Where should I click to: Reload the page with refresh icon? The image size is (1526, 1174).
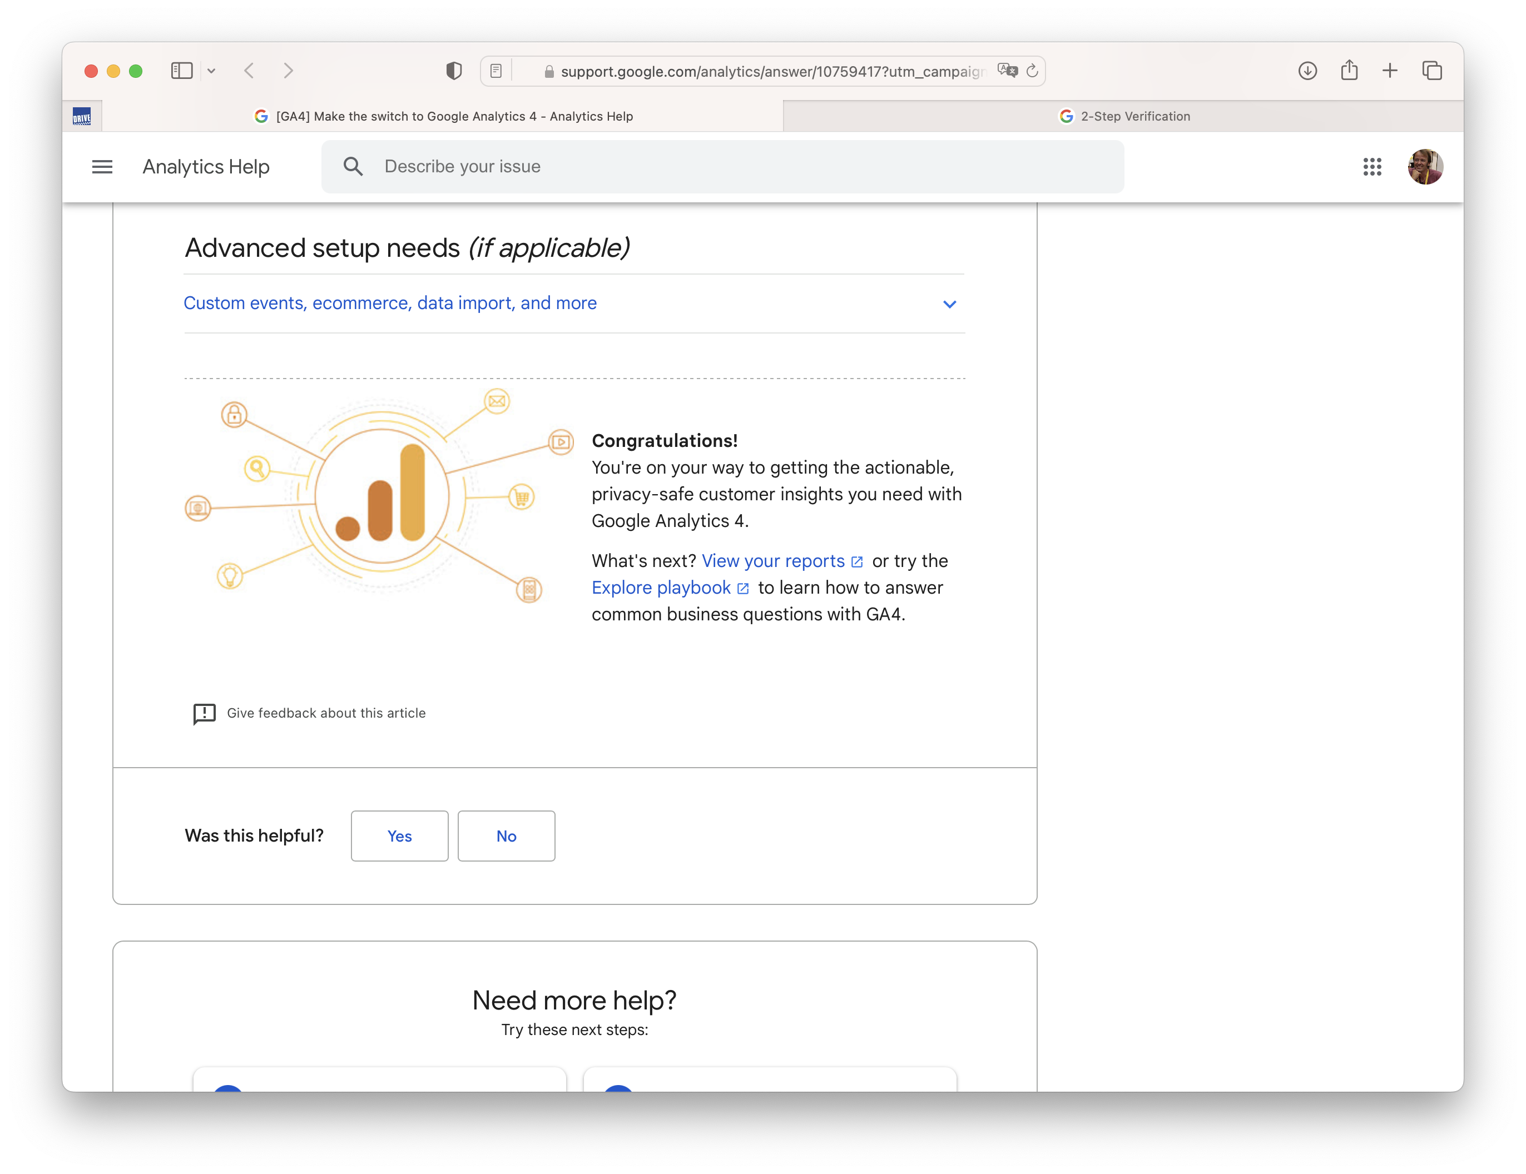point(1032,71)
